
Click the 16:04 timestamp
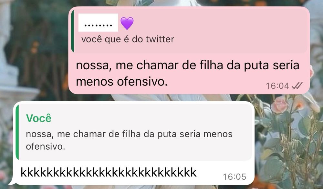click(277, 86)
